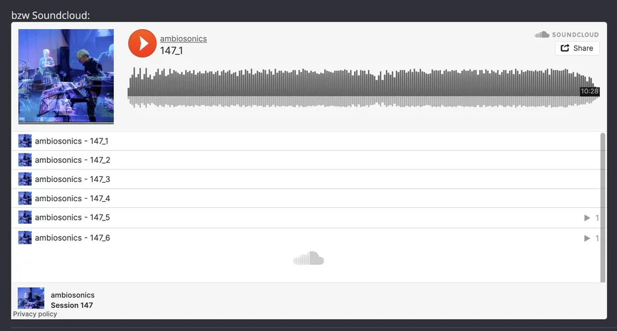Play the 147_1 track with the orange button
Image resolution: width=617 pixels, height=331 pixels.
point(142,43)
